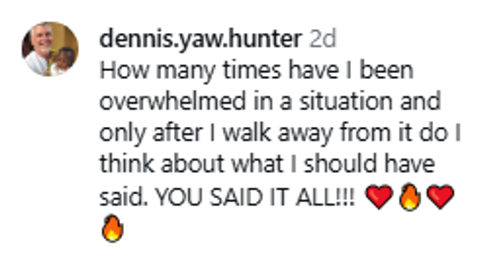Click the 2d comment timestamp
The image size is (495, 258).
coord(322,39)
